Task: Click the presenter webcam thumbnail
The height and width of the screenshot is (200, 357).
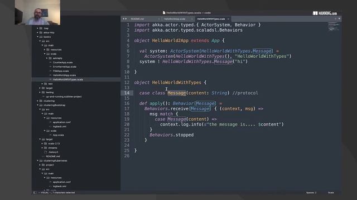Action: [37, 12]
